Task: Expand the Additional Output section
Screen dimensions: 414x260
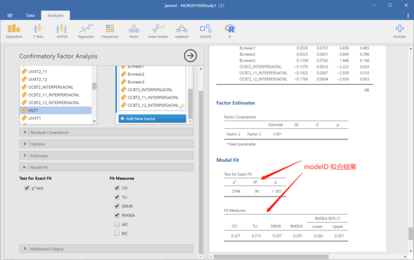Action: click(106, 249)
